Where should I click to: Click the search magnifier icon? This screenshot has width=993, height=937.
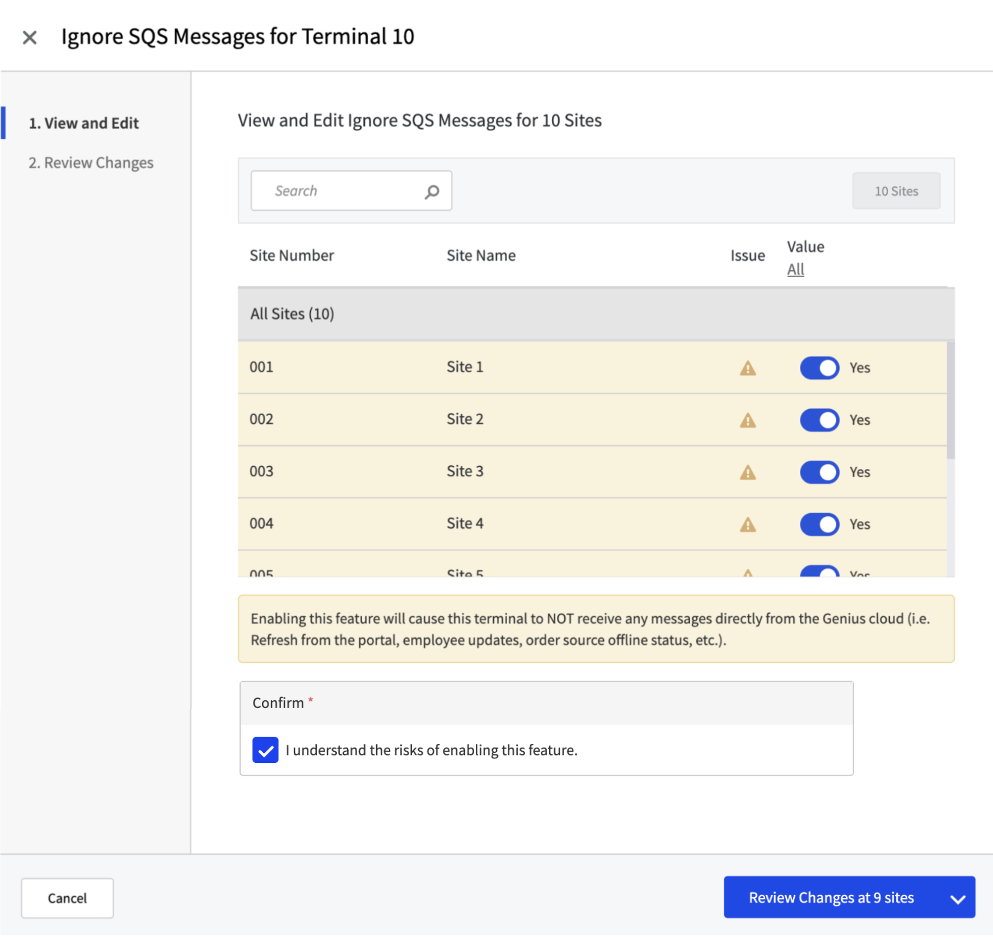[x=432, y=192]
